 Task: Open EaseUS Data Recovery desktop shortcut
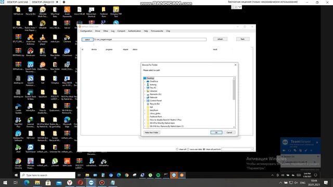(x=30, y=67)
